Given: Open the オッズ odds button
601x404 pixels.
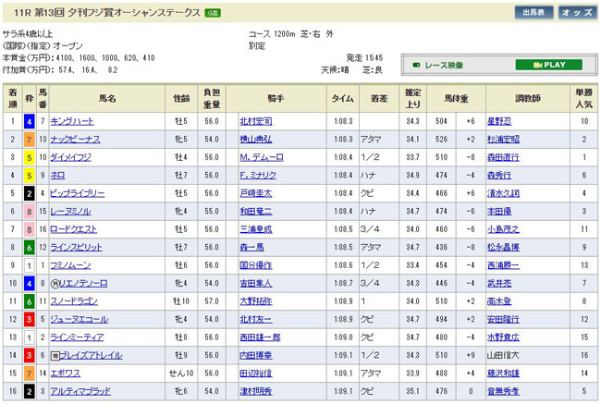Looking at the screenshot, I should [x=577, y=13].
